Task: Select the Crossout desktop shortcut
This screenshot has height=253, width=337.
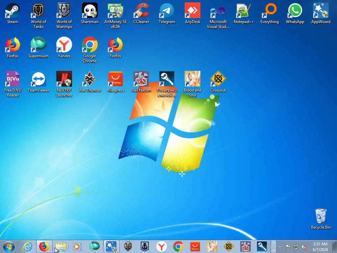Action: point(218,82)
